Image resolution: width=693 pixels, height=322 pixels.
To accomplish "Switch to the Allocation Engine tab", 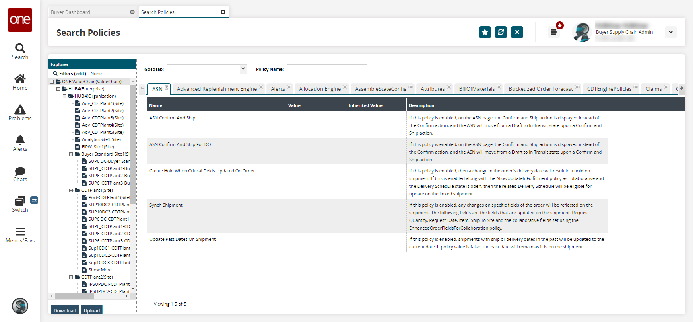I will point(320,89).
